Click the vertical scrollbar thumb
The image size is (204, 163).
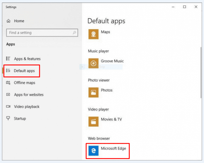(x=201, y=73)
